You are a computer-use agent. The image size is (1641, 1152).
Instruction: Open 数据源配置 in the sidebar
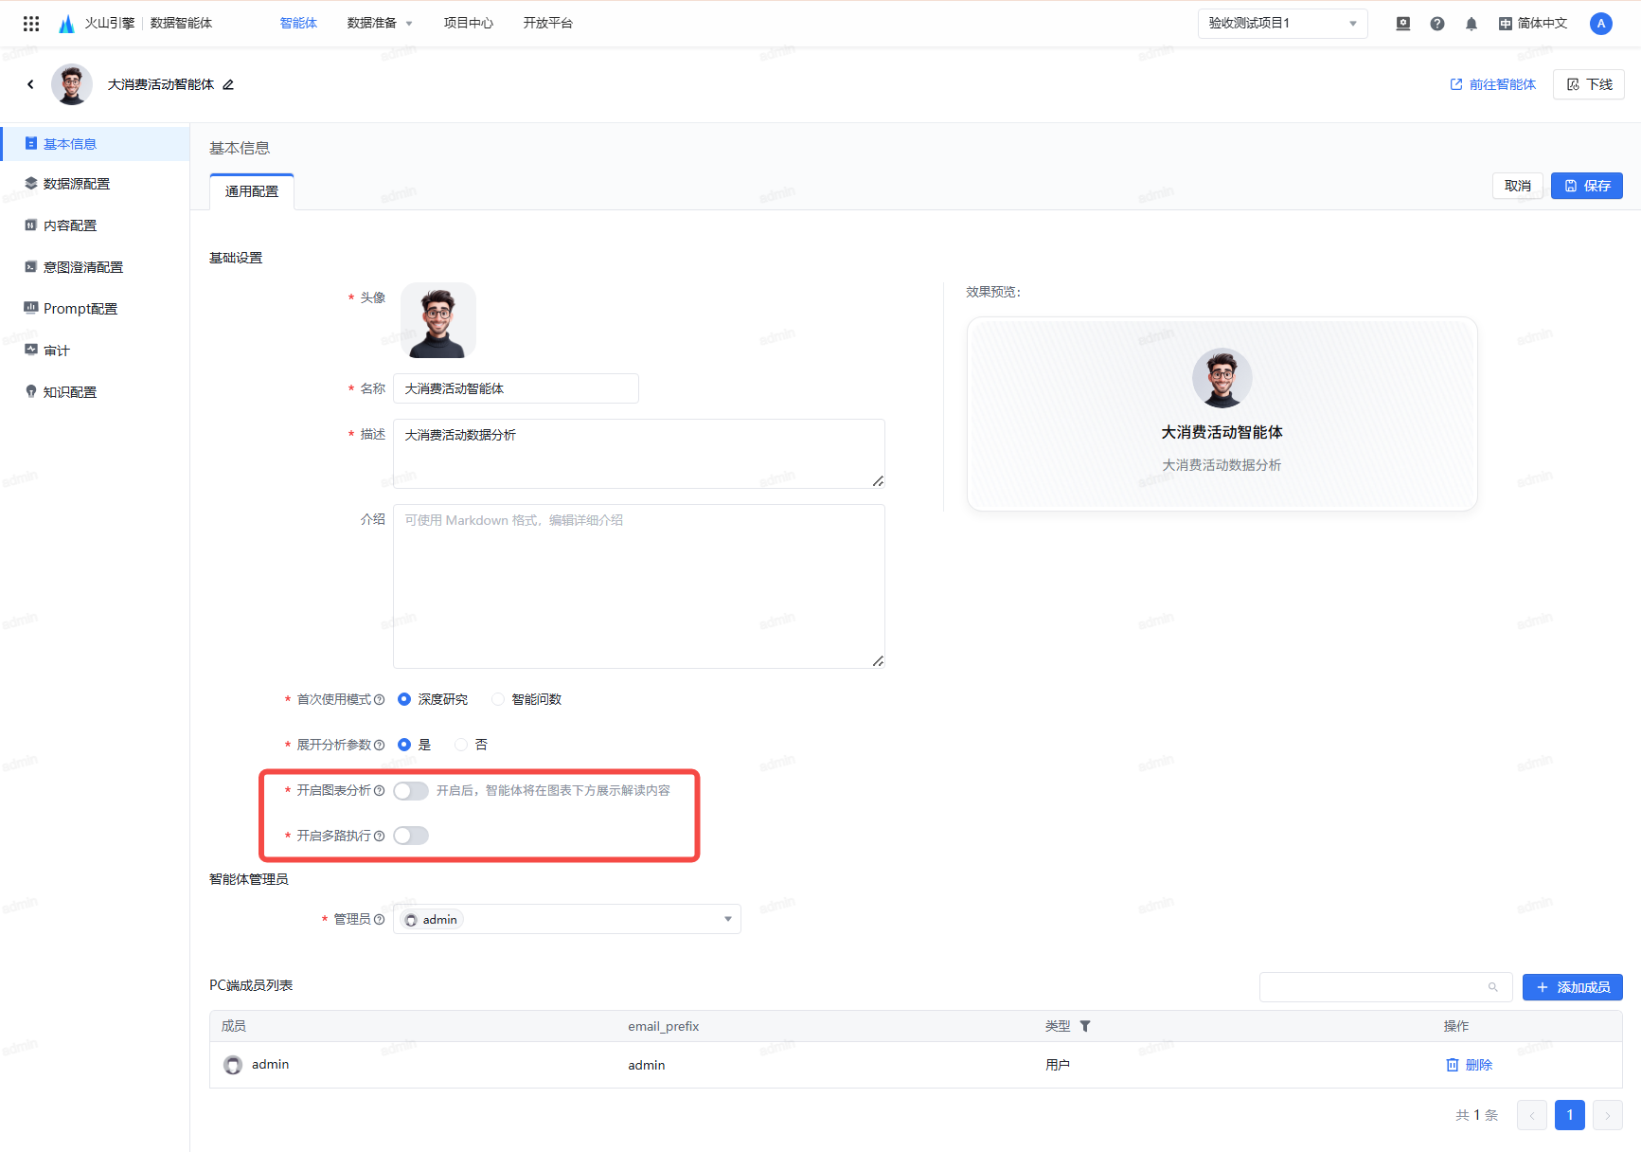coord(95,184)
